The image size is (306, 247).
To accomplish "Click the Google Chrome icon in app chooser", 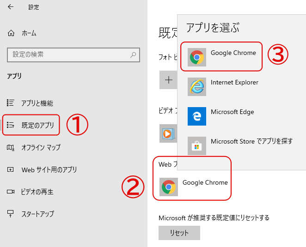I will click(197, 57).
